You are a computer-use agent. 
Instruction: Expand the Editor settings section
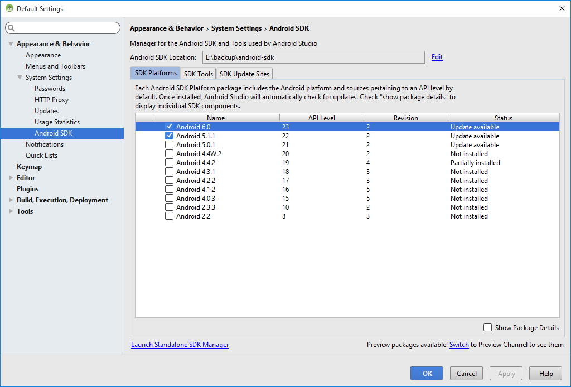point(11,178)
